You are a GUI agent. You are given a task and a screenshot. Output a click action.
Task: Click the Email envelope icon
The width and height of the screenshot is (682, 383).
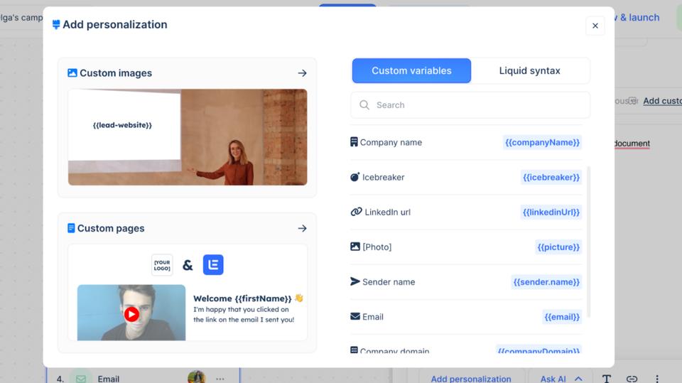[355, 316]
